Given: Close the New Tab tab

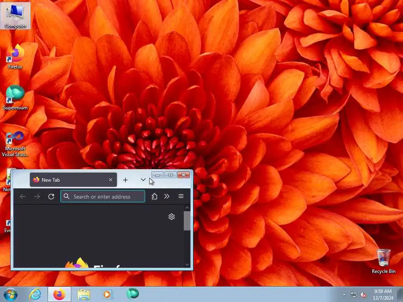Looking at the screenshot, I should [x=111, y=180].
